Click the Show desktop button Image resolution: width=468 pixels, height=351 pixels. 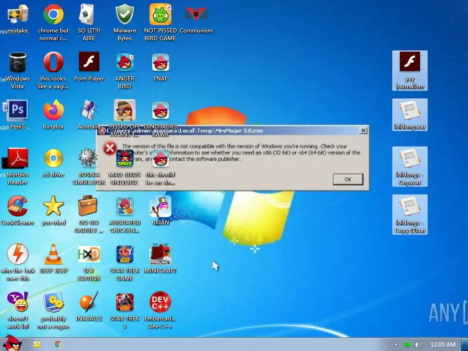tap(465, 345)
